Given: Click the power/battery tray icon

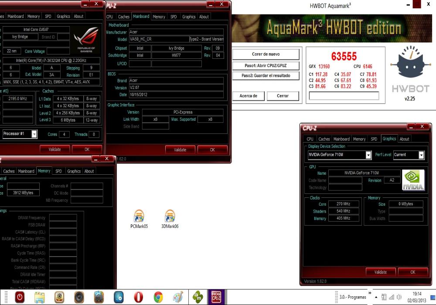Looking at the screenshot, I should 384,297.
